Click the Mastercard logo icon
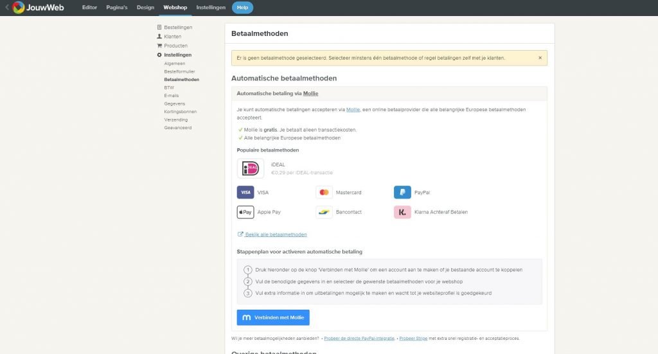This screenshot has height=354, width=658. (324, 192)
